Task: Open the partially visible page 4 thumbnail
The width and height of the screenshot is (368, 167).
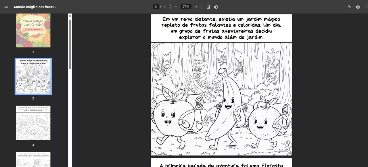Action: 33,160
